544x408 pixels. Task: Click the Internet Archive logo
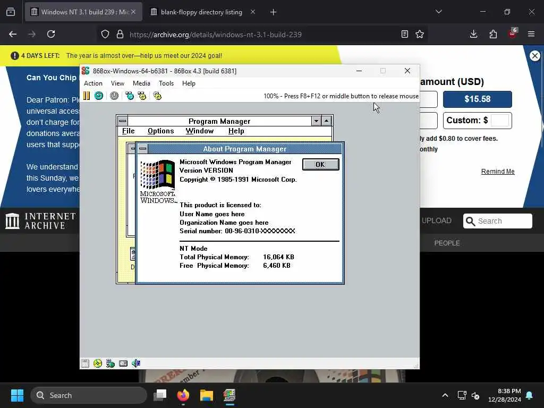pyautogui.click(x=40, y=221)
